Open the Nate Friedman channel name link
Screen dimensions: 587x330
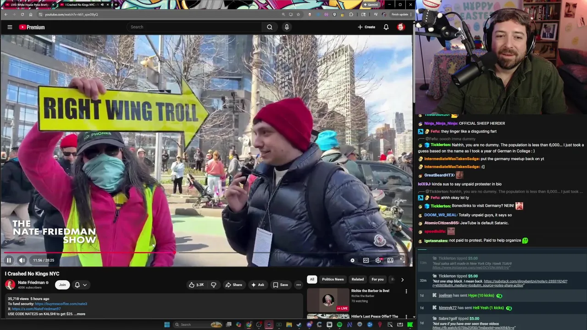click(31, 283)
